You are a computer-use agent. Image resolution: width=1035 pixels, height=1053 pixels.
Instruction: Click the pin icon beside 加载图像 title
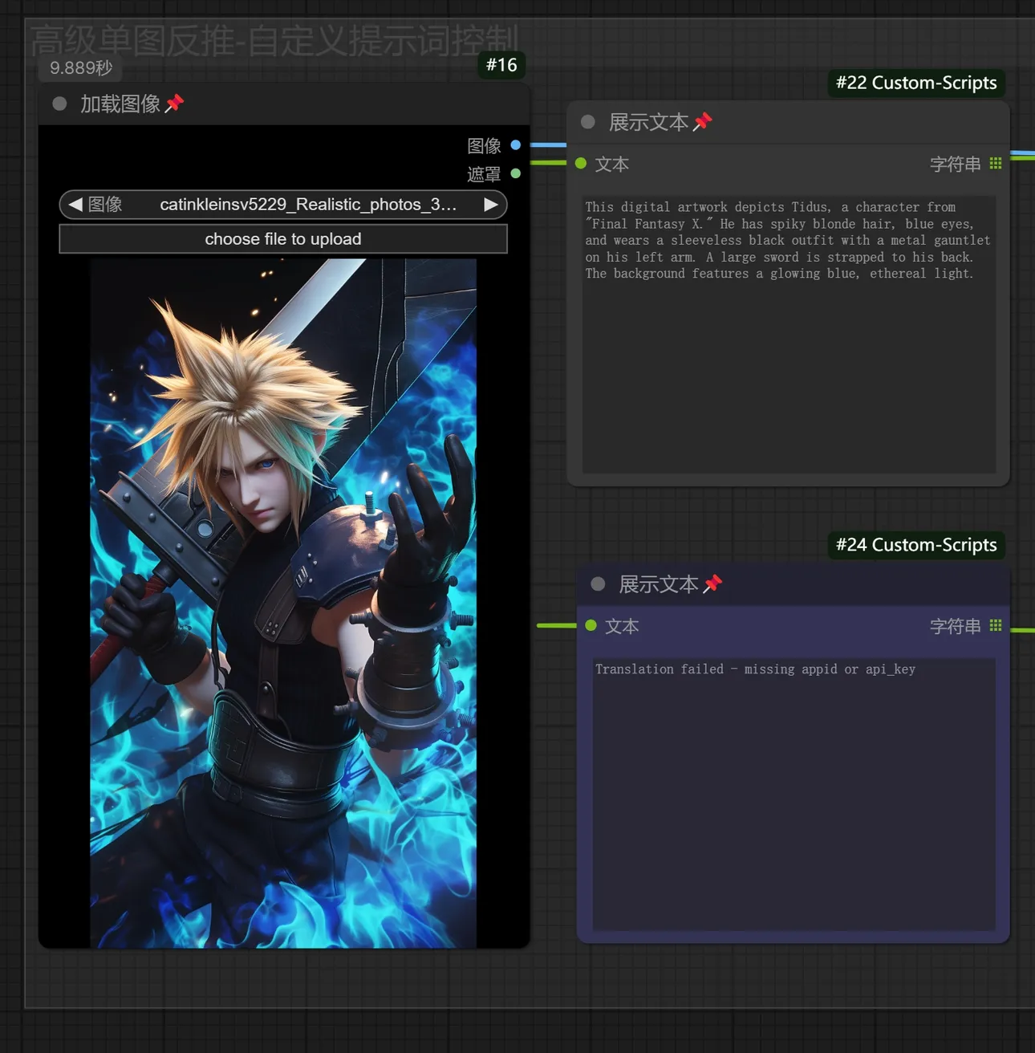[x=174, y=104]
